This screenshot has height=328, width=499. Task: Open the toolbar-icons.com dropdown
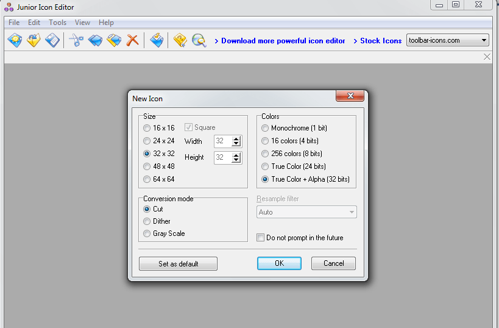click(484, 40)
